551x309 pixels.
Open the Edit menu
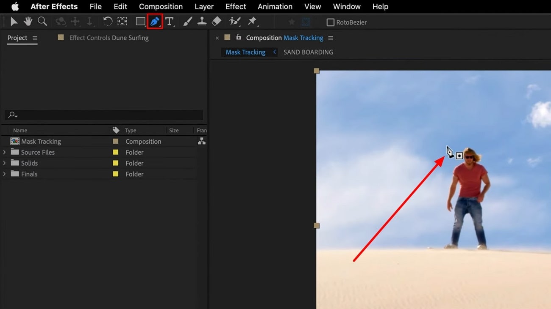[120, 6]
